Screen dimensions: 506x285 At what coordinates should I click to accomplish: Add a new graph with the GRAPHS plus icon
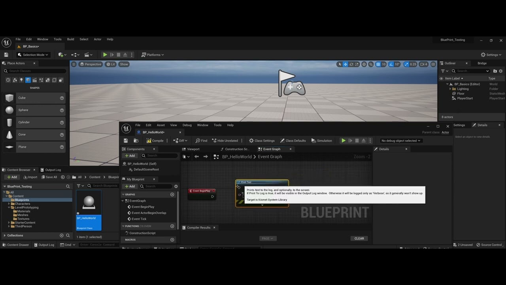[172, 194]
